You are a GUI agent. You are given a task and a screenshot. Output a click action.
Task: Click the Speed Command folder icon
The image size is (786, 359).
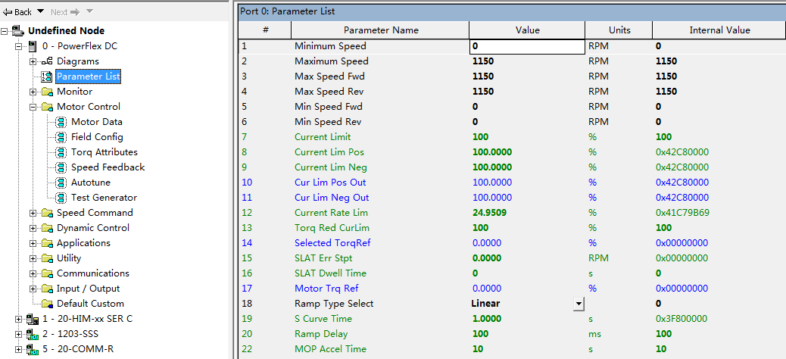coord(48,213)
